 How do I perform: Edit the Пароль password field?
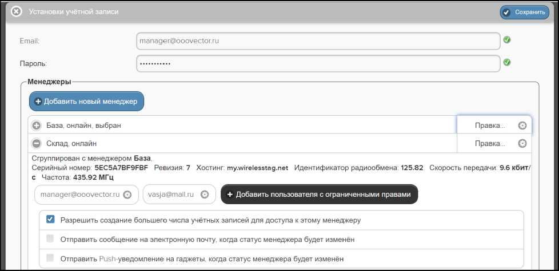click(318, 64)
